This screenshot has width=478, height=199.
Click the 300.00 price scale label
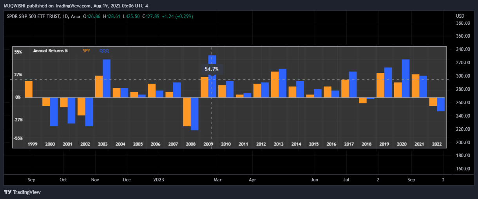[x=463, y=76]
